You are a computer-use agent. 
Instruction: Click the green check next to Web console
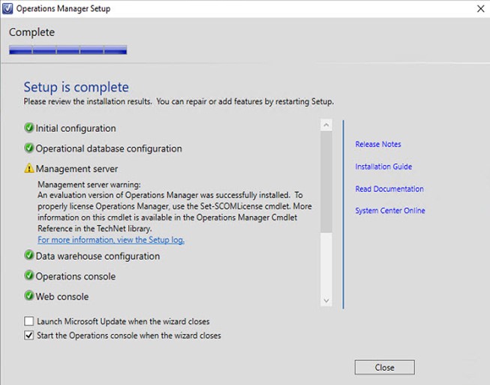click(29, 296)
